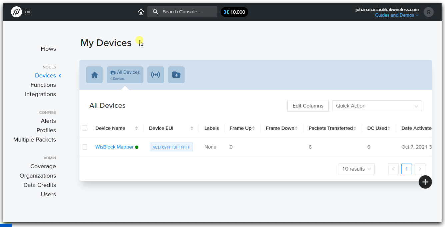This screenshot has height=227, width=445.
Task: Open Organizations in the sidebar
Action: (38, 176)
